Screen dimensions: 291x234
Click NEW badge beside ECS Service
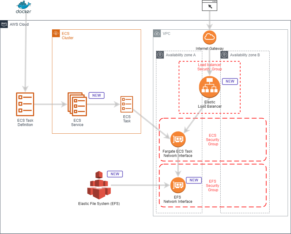96,95
